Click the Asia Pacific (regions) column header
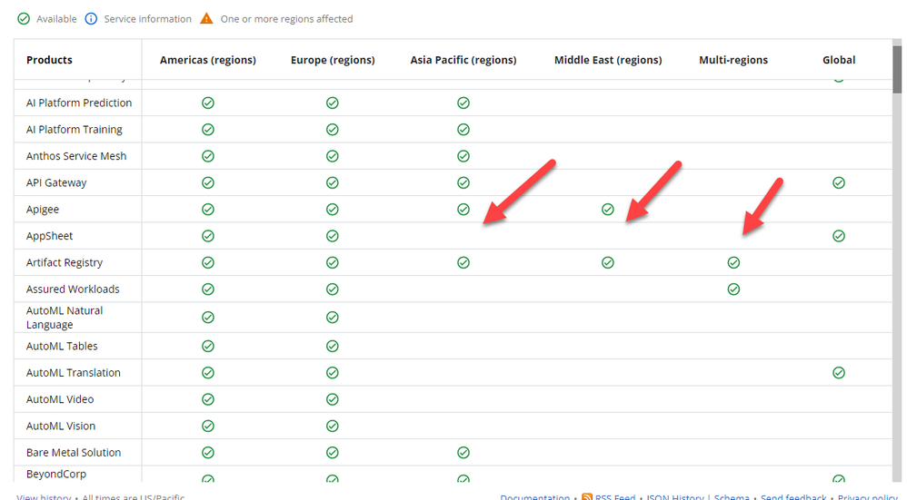The width and height of the screenshot is (907, 500). click(x=463, y=60)
